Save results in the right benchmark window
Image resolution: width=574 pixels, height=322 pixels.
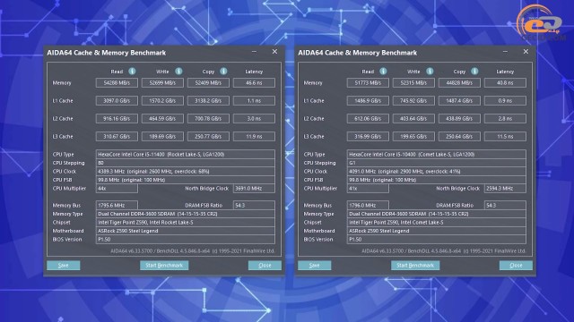(315, 266)
